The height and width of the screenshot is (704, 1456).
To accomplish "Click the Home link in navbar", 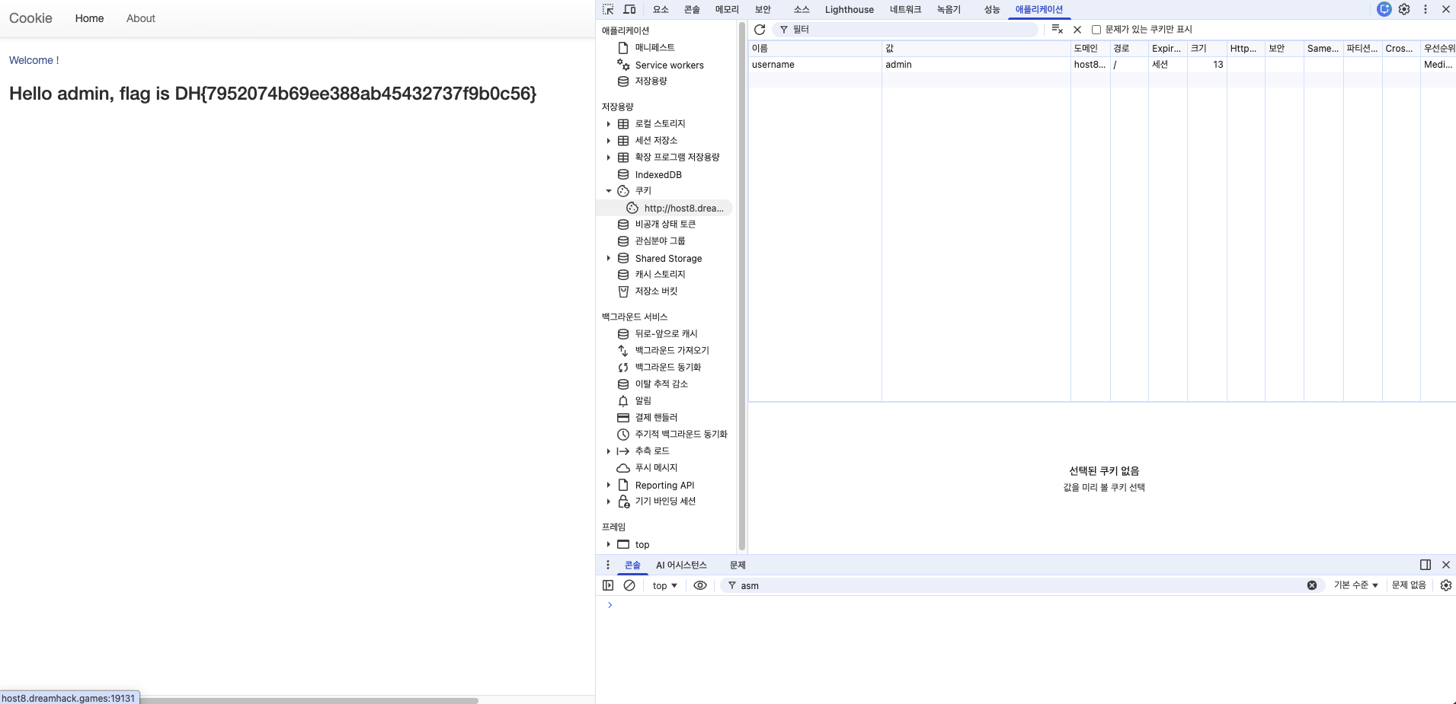I will click(89, 18).
